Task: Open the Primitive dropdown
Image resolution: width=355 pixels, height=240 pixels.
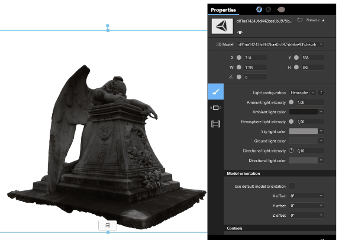Action: click(x=315, y=20)
